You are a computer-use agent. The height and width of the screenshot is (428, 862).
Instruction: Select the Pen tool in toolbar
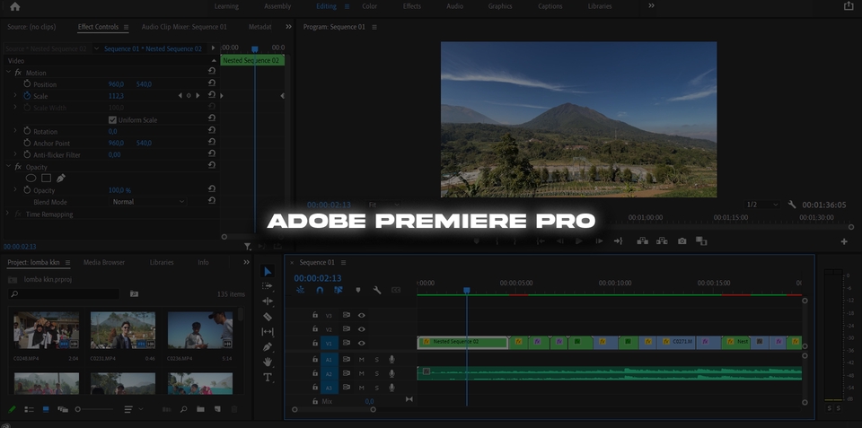pyautogui.click(x=268, y=346)
